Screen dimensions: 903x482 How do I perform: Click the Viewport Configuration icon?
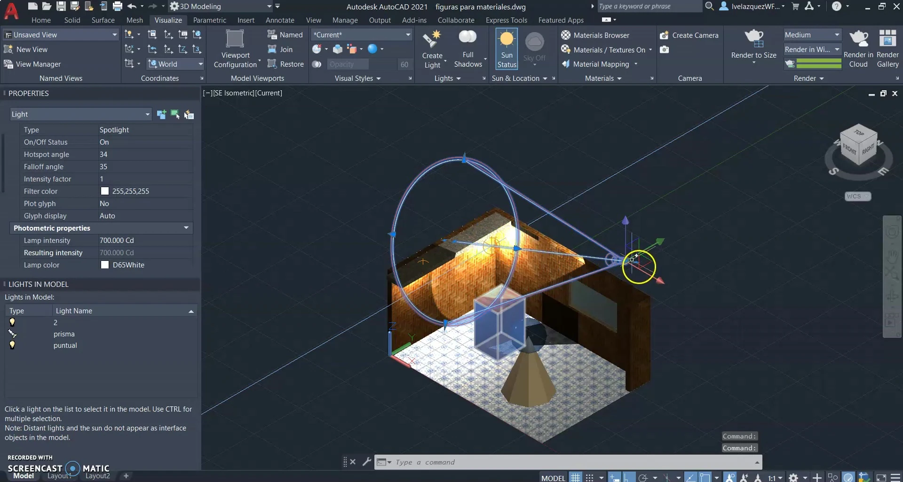[235, 39]
